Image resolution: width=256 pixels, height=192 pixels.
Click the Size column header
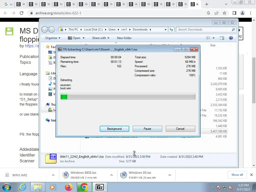click(x=212, y=45)
